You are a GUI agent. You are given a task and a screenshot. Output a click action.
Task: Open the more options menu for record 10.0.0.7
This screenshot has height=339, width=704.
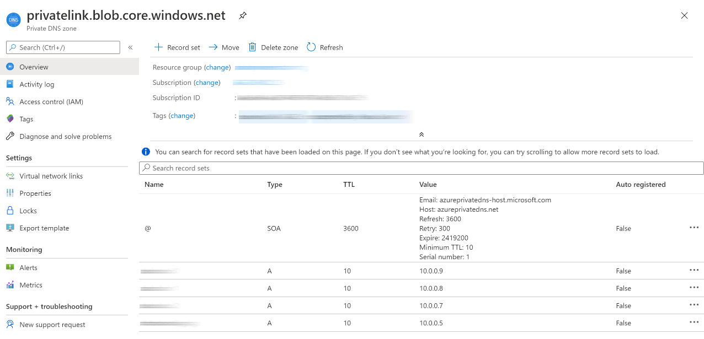pos(694,305)
